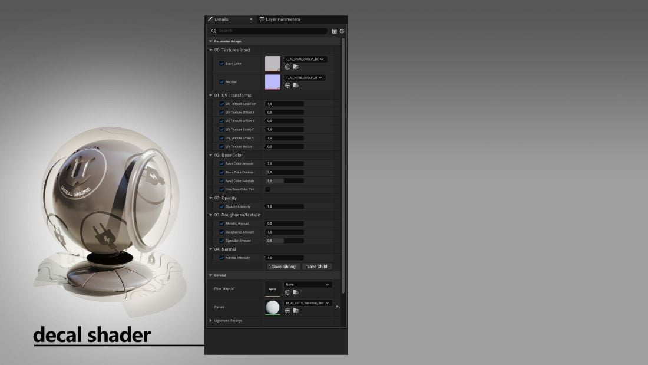The image size is (648, 365).
Task: Open T_AI_vol15_default_N texture dropdown
Action: click(305, 77)
